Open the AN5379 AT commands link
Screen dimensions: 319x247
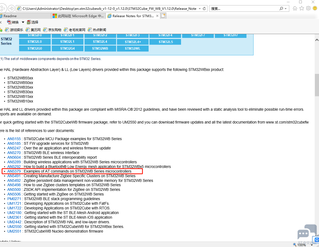click(14, 171)
